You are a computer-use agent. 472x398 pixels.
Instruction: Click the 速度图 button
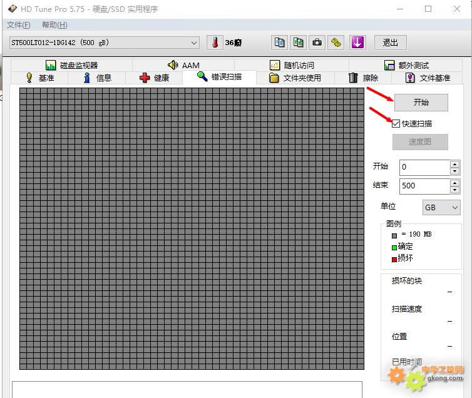coord(420,141)
